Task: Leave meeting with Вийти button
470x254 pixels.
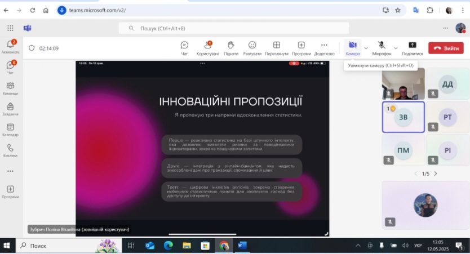Action: point(446,48)
